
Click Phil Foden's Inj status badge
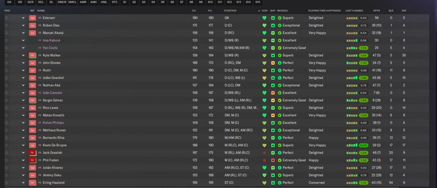(x=32, y=160)
